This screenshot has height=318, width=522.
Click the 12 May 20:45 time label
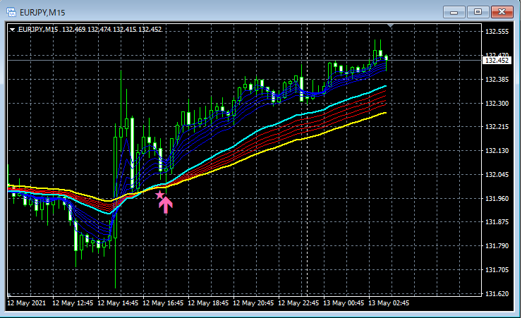pyautogui.click(x=253, y=303)
